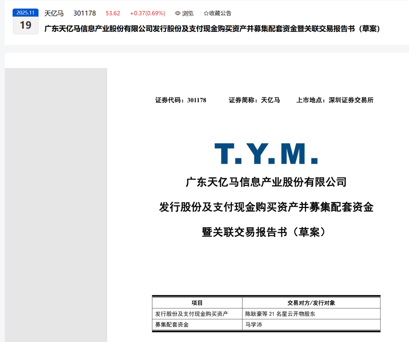The height and width of the screenshot is (342, 409).
Task: Open the 天亿马 stock name link
Action: (x=54, y=13)
